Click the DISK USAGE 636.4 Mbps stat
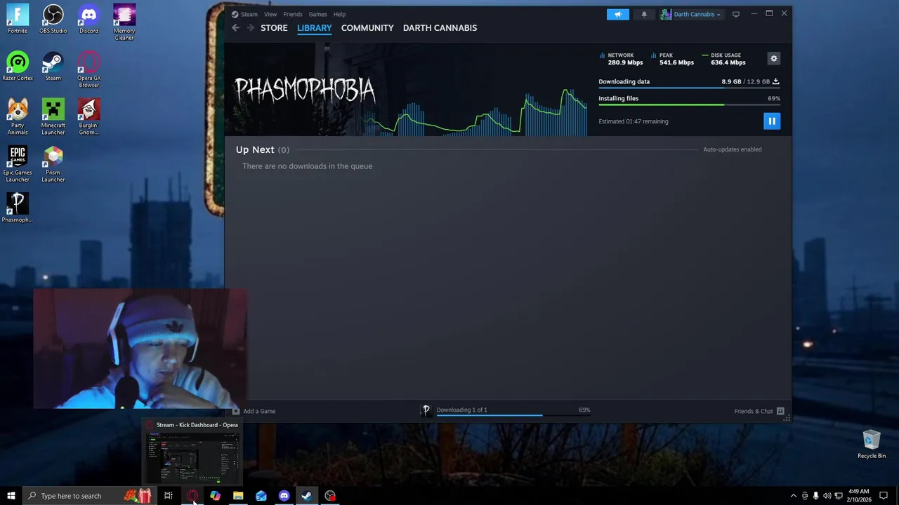The width and height of the screenshot is (899, 505). (x=723, y=59)
